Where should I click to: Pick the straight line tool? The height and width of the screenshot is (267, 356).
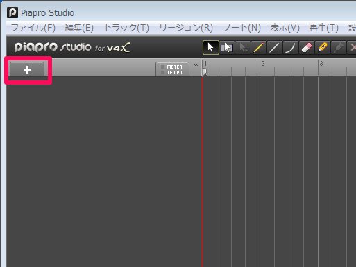click(275, 48)
